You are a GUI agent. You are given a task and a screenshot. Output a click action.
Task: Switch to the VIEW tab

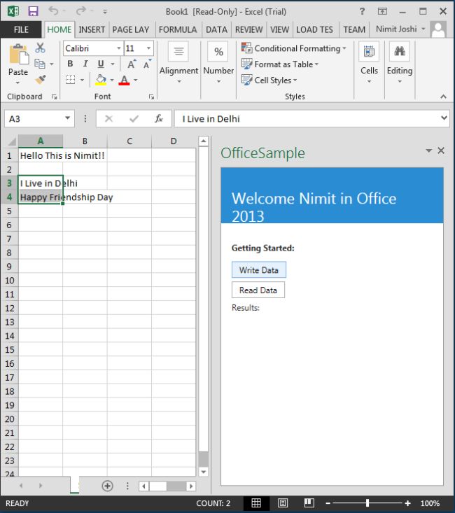[x=279, y=30]
